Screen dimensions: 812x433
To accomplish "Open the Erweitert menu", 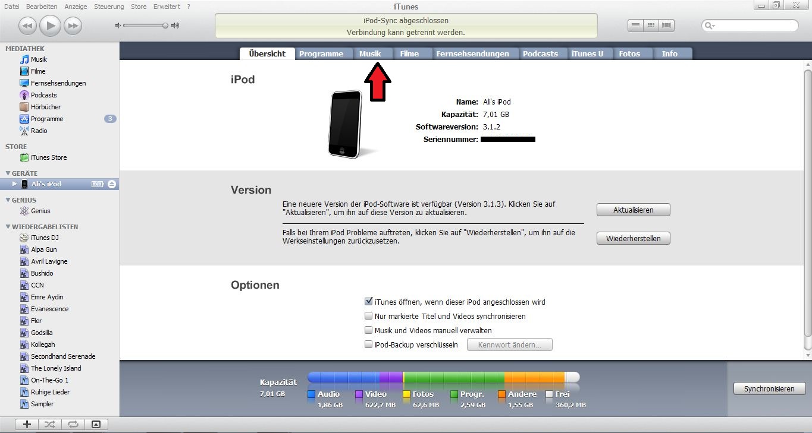I will coord(167,7).
